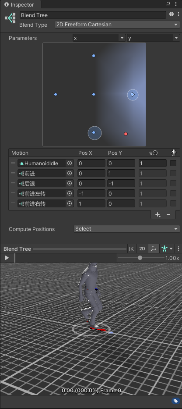Toggle 2D preview mode

pos(142,249)
